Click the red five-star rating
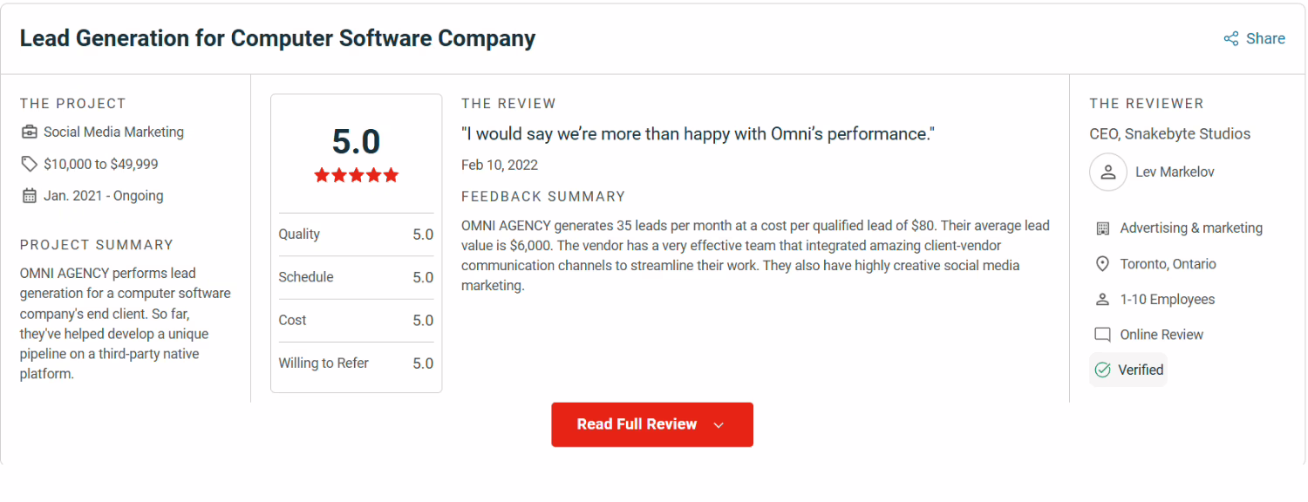Image resolution: width=1308 pixels, height=502 pixels. [356, 175]
